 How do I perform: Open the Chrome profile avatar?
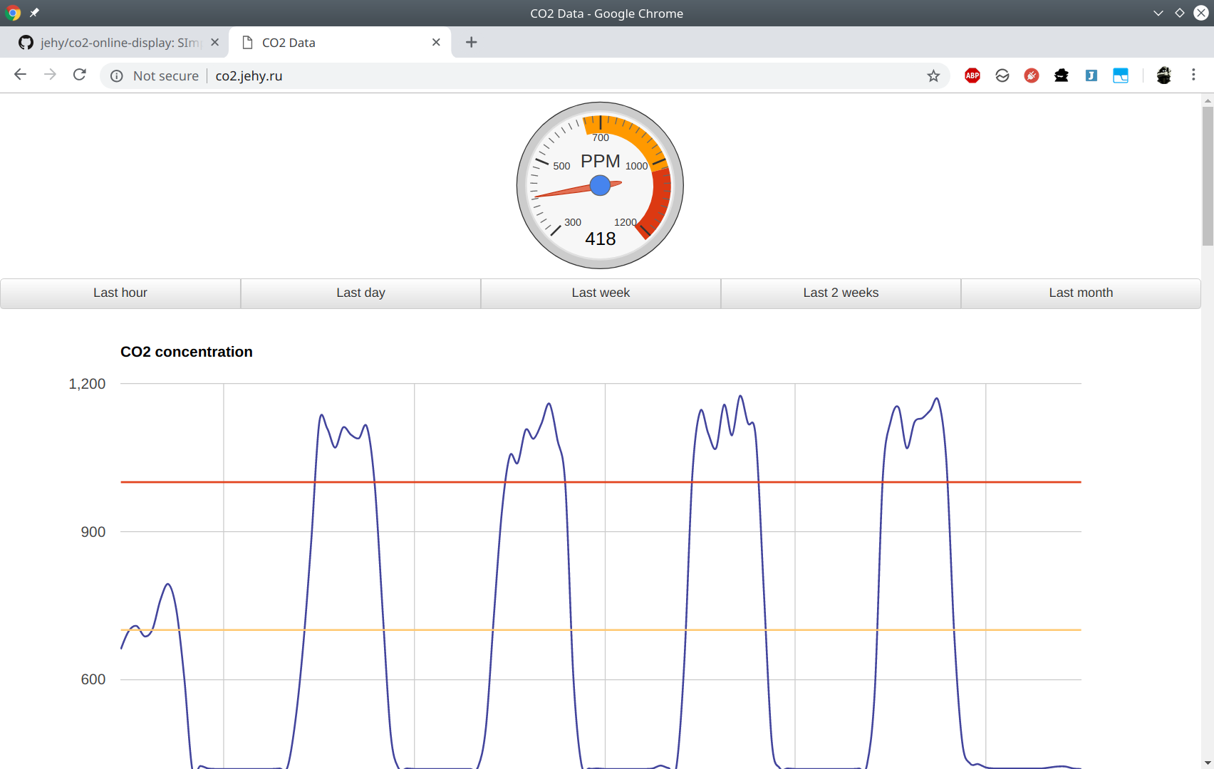point(1164,75)
